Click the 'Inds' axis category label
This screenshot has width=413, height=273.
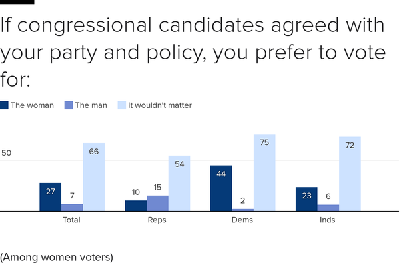[327, 220]
